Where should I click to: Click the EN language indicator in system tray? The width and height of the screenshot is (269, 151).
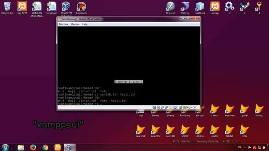tap(239, 147)
